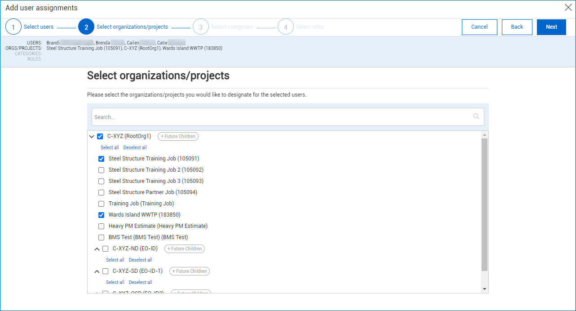Collapse the C-XYZ (RootOrg1) tree node
576x311 pixels.
[93, 136]
